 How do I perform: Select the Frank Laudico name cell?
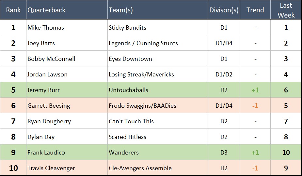point(46,153)
